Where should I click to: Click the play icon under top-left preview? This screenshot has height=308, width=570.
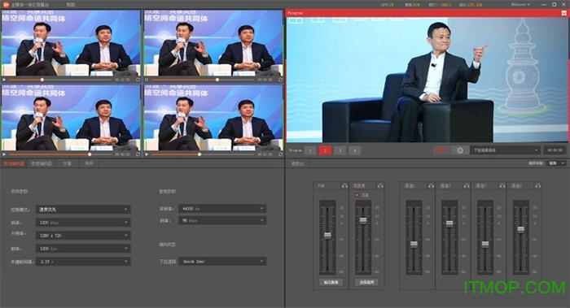pos(4,80)
